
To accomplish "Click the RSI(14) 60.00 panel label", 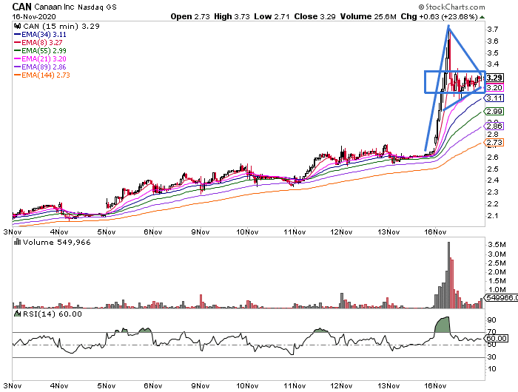I will coord(53,314).
